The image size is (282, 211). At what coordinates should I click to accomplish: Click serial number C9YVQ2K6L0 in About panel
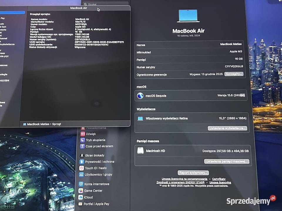[x=234, y=66]
